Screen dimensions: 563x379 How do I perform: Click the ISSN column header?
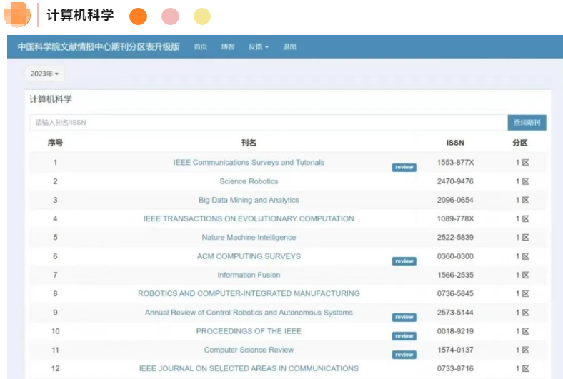pos(455,143)
